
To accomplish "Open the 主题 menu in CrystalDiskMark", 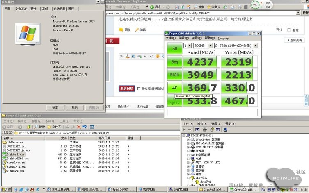I will 197,38.
